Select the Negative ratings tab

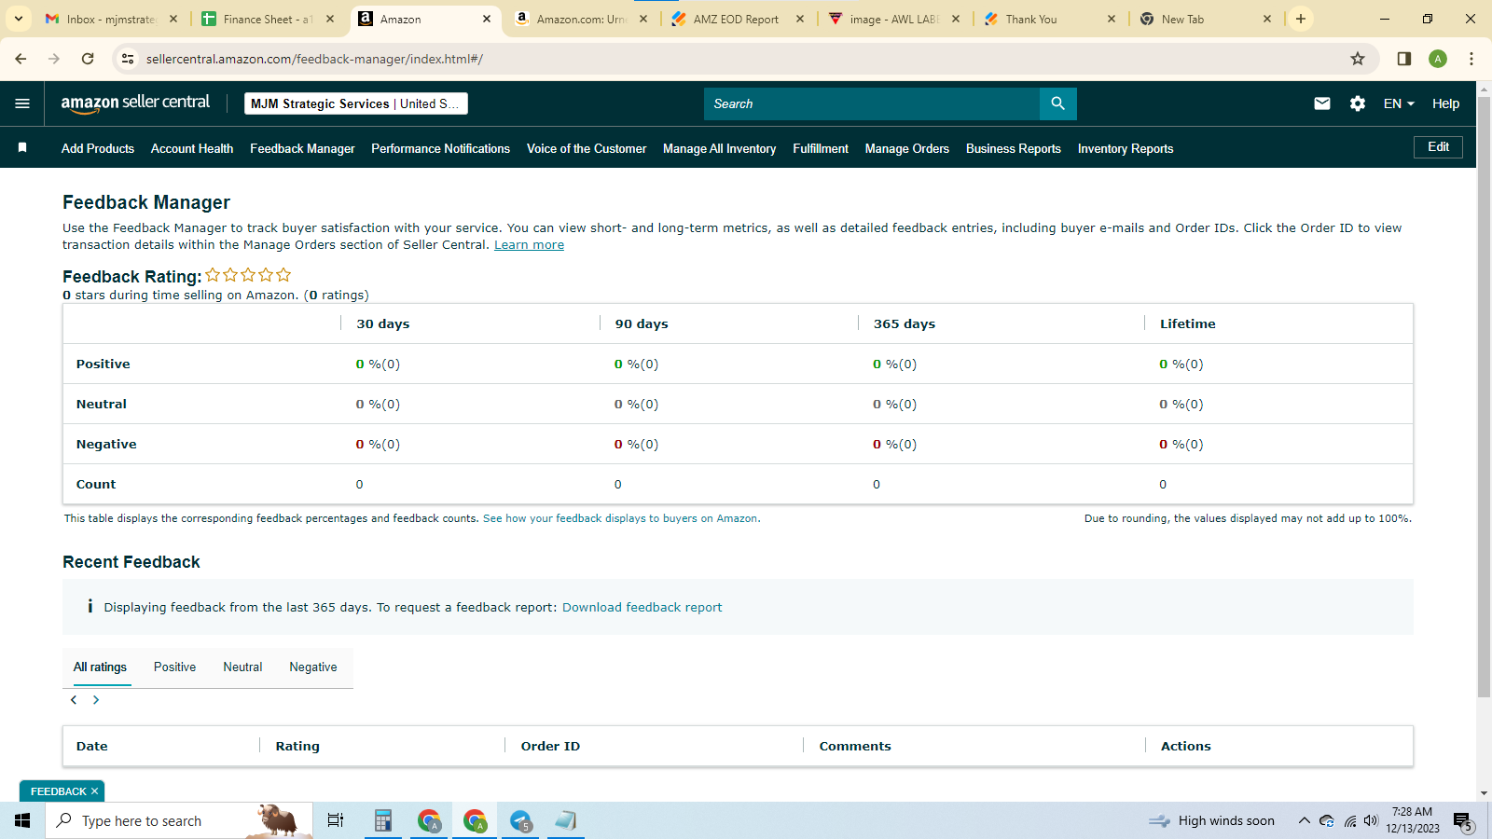point(313,667)
